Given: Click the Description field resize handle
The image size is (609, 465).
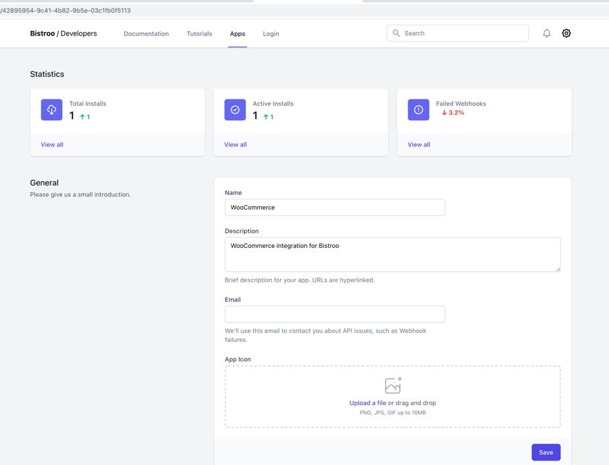Looking at the screenshot, I should point(558,269).
